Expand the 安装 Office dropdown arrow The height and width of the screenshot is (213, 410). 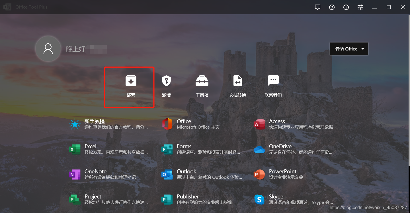pyautogui.click(x=363, y=49)
